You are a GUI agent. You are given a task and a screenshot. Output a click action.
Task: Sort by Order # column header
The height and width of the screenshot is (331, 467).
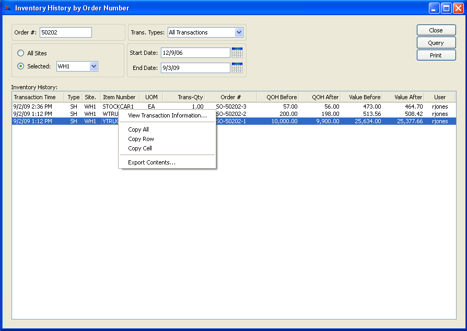click(x=230, y=97)
